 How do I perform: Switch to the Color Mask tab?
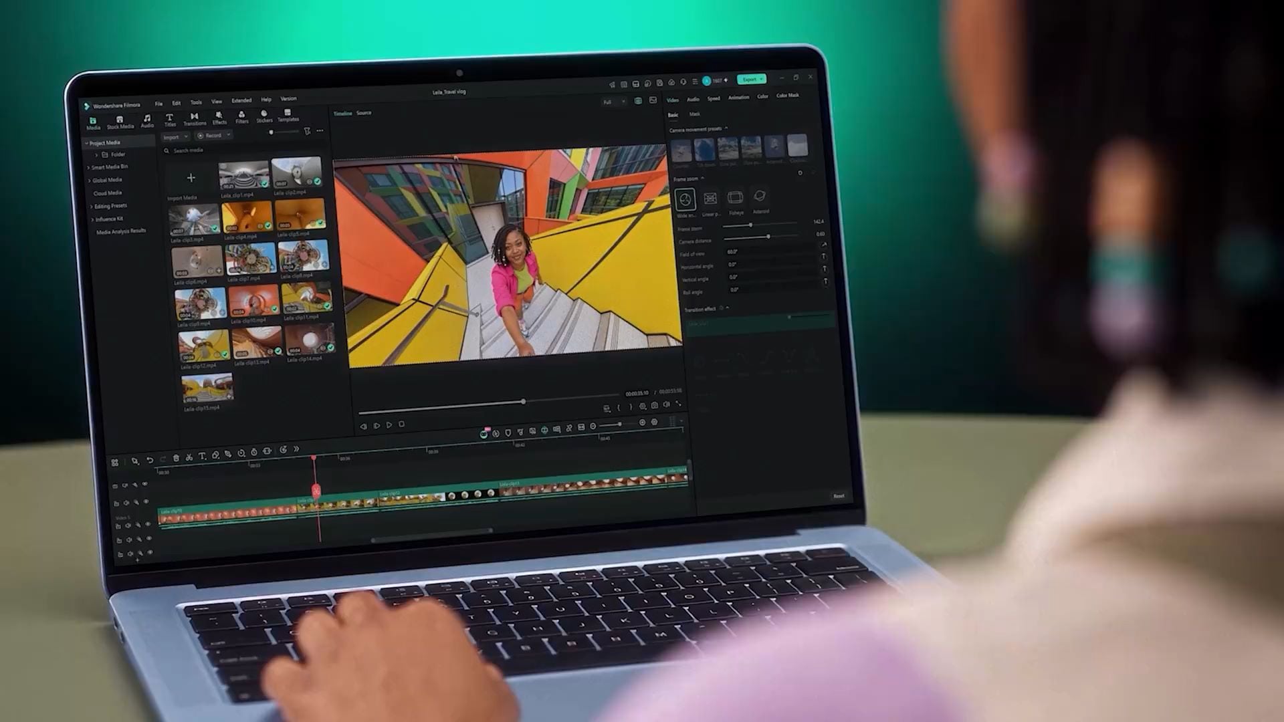click(x=788, y=96)
